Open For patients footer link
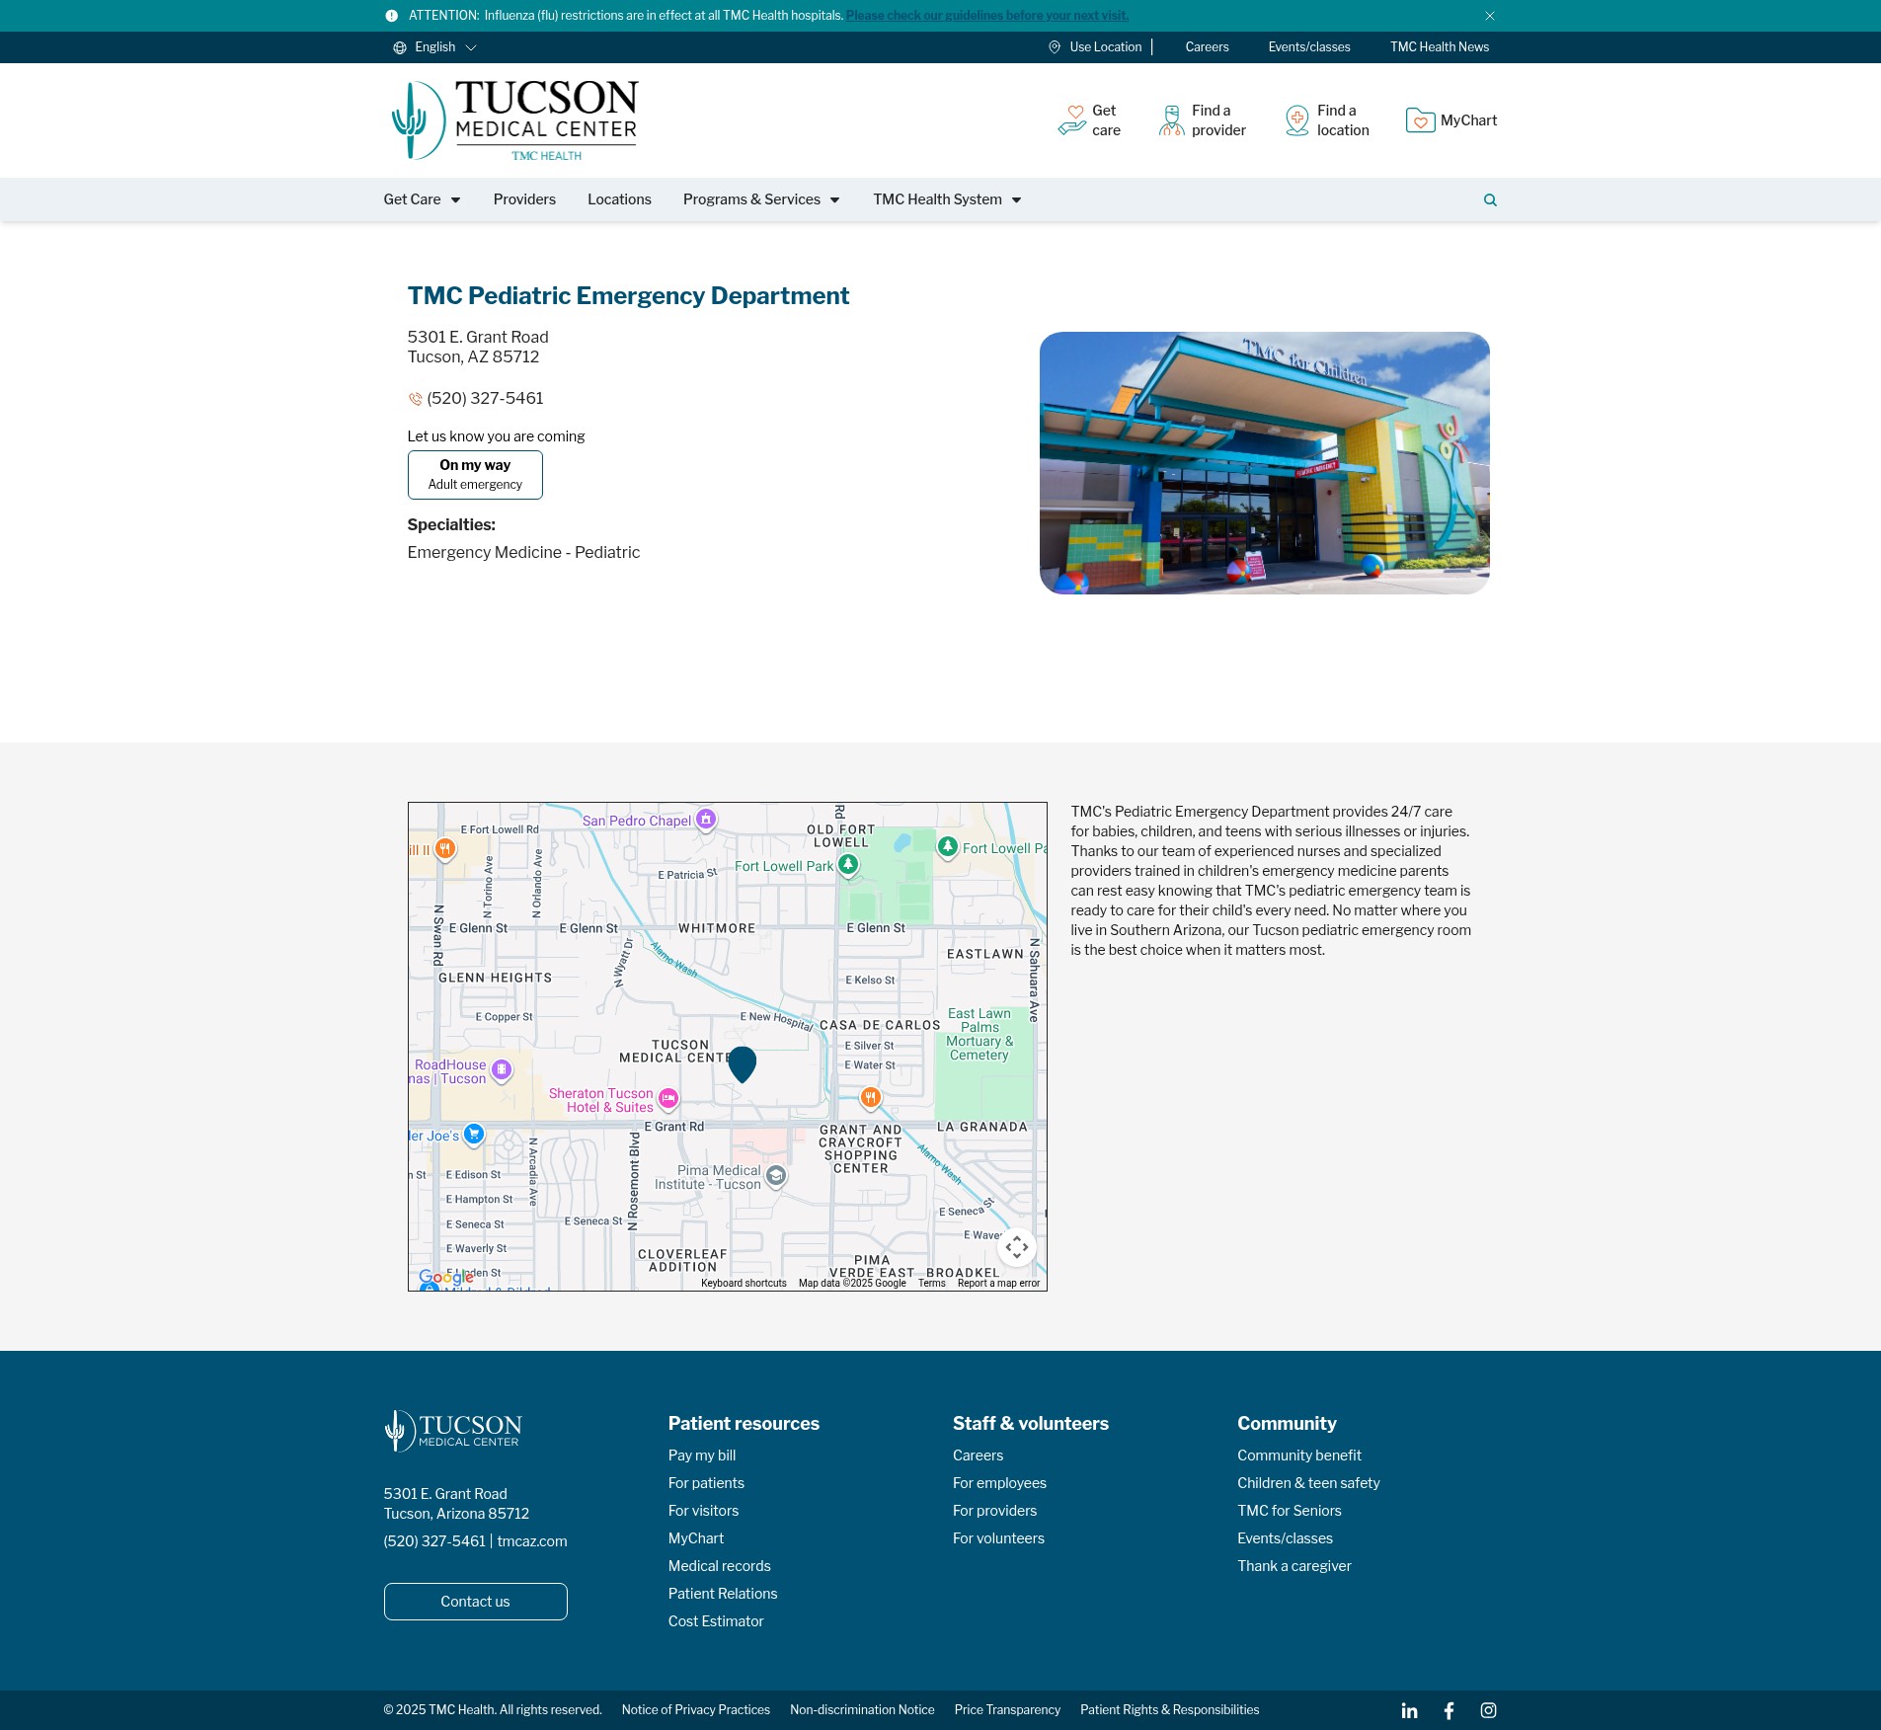Image resolution: width=1881 pixels, height=1730 pixels. (x=706, y=1483)
